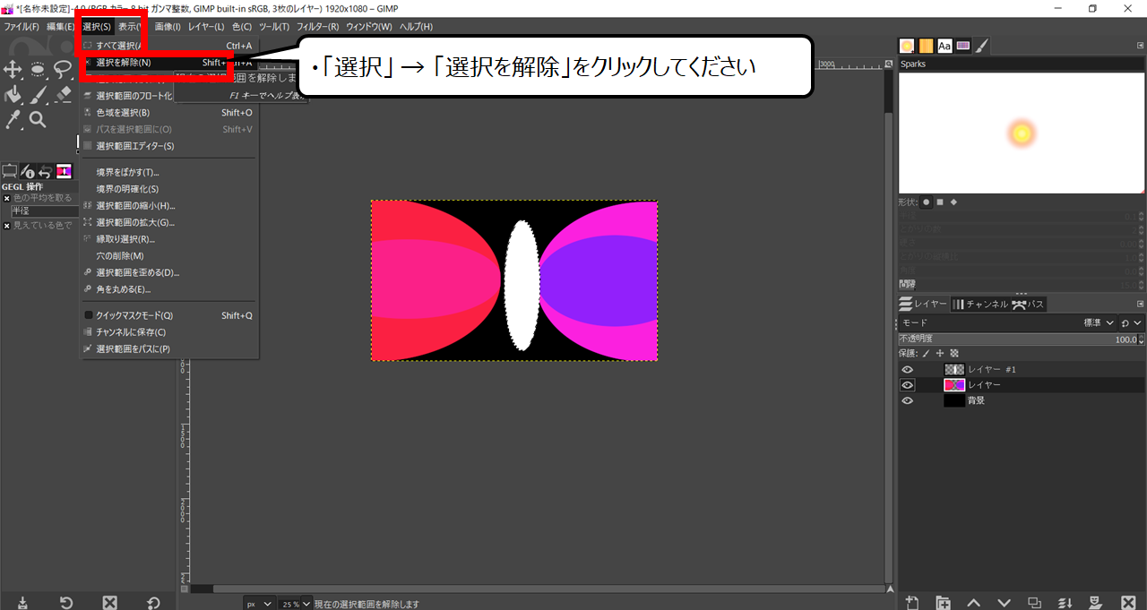Select the Color Picker eyedropper tool

point(13,119)
